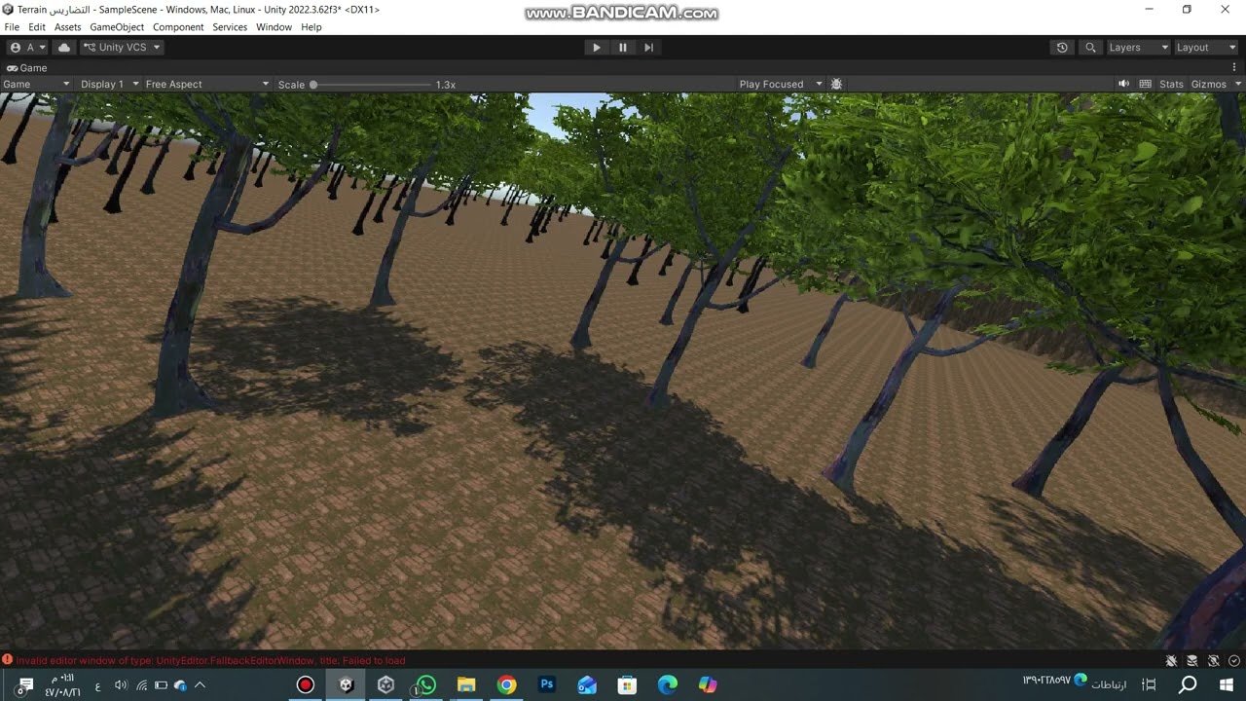Viewport: 1246px width, 701px height.
Task: Click the red error icon in status bar
Action: pos(7,660)
